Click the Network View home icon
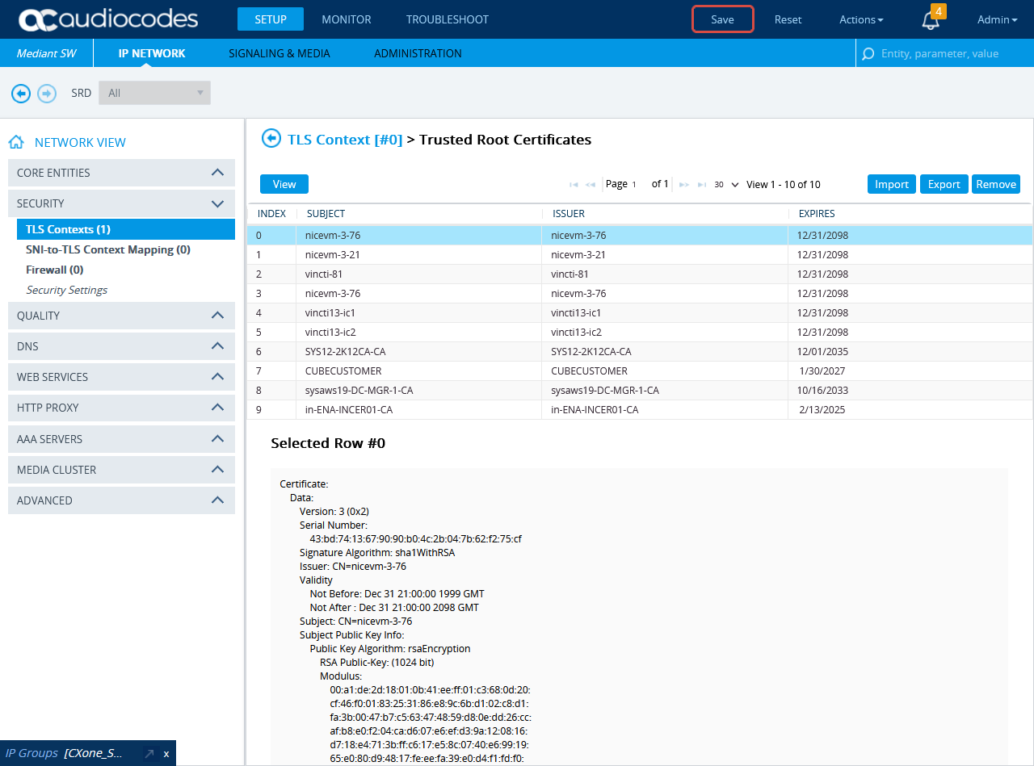 pos(16,142)
